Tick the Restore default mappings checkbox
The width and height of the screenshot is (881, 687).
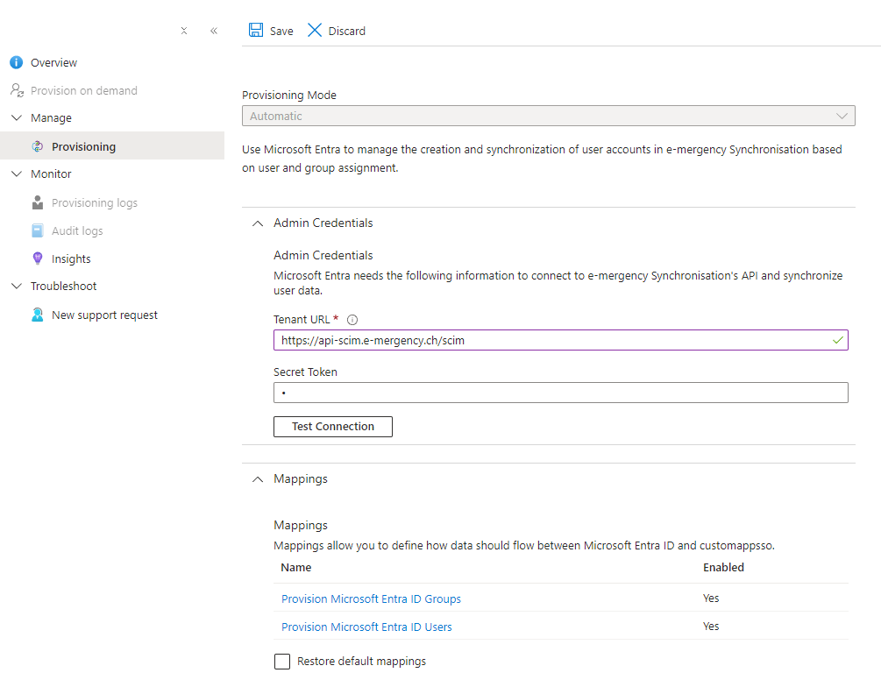(282, 662)
